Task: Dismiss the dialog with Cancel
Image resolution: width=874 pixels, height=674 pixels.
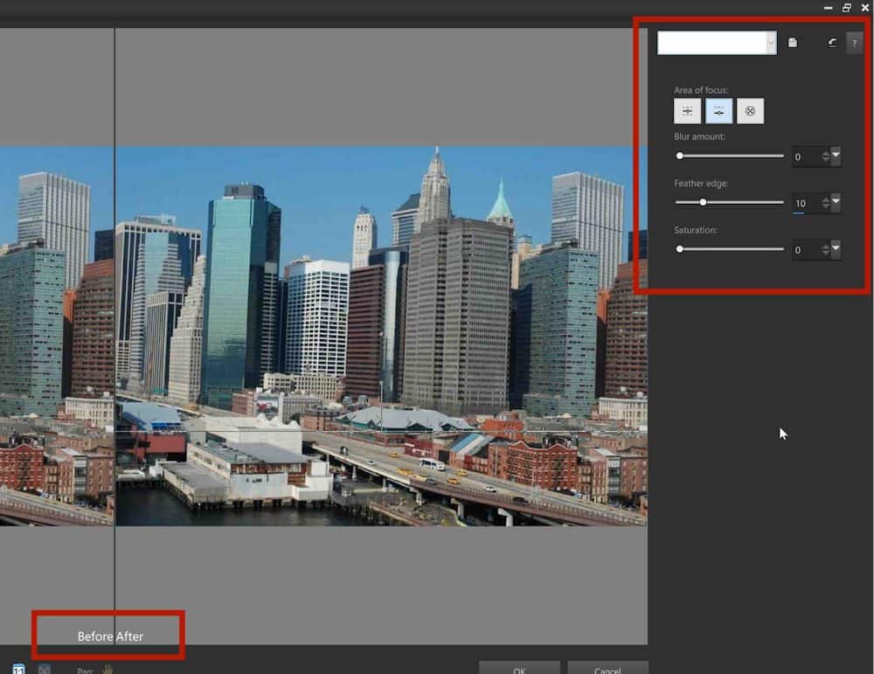Action: click(x=608, y=669)
